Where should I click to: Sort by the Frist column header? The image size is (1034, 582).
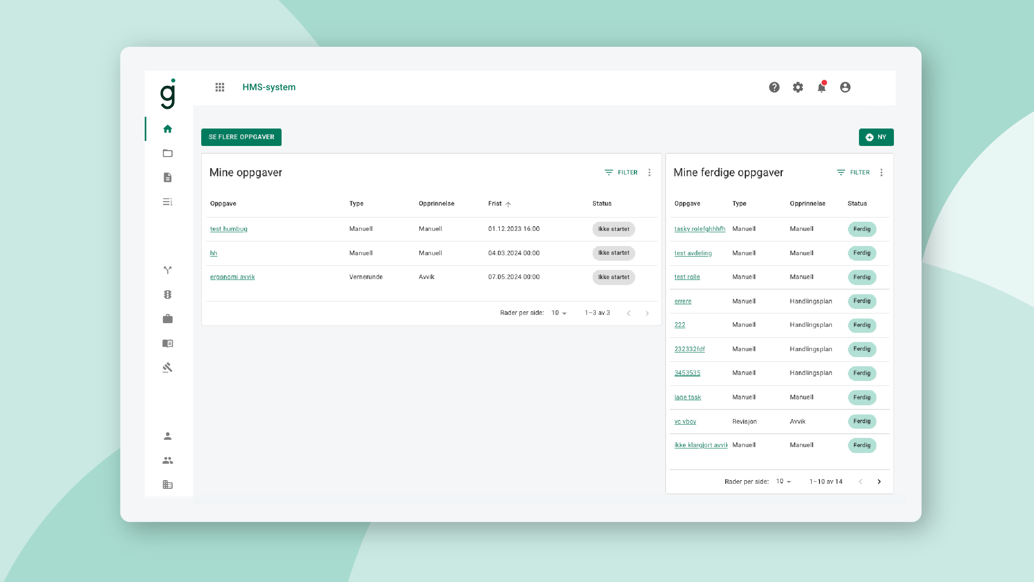coord(495,204)
